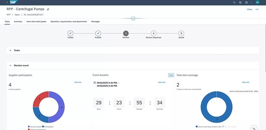Open the help question mark icon

[246, 2]
